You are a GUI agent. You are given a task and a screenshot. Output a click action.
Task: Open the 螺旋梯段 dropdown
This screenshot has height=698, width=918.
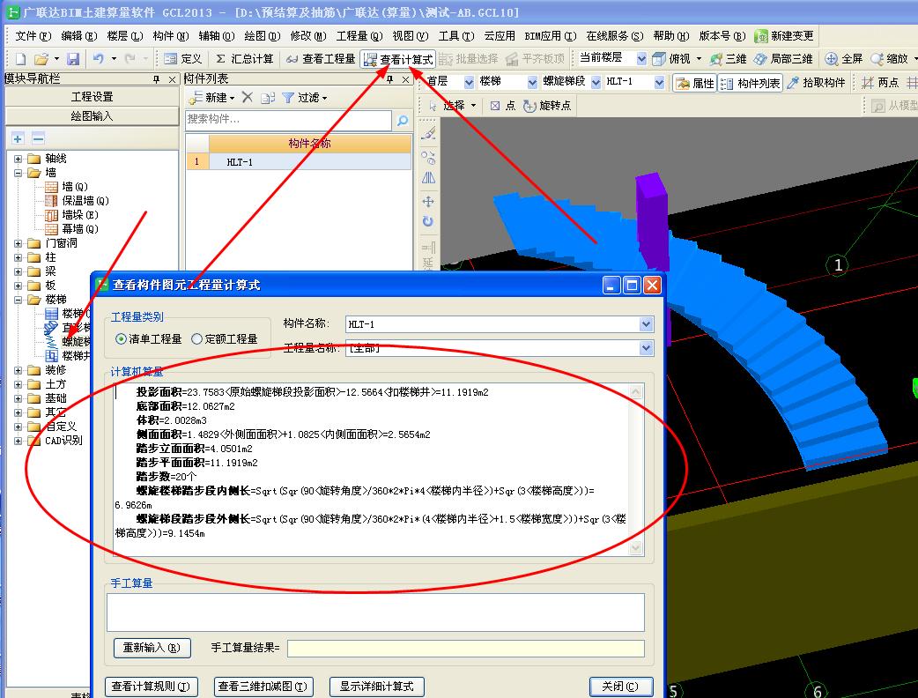(596, 82)
